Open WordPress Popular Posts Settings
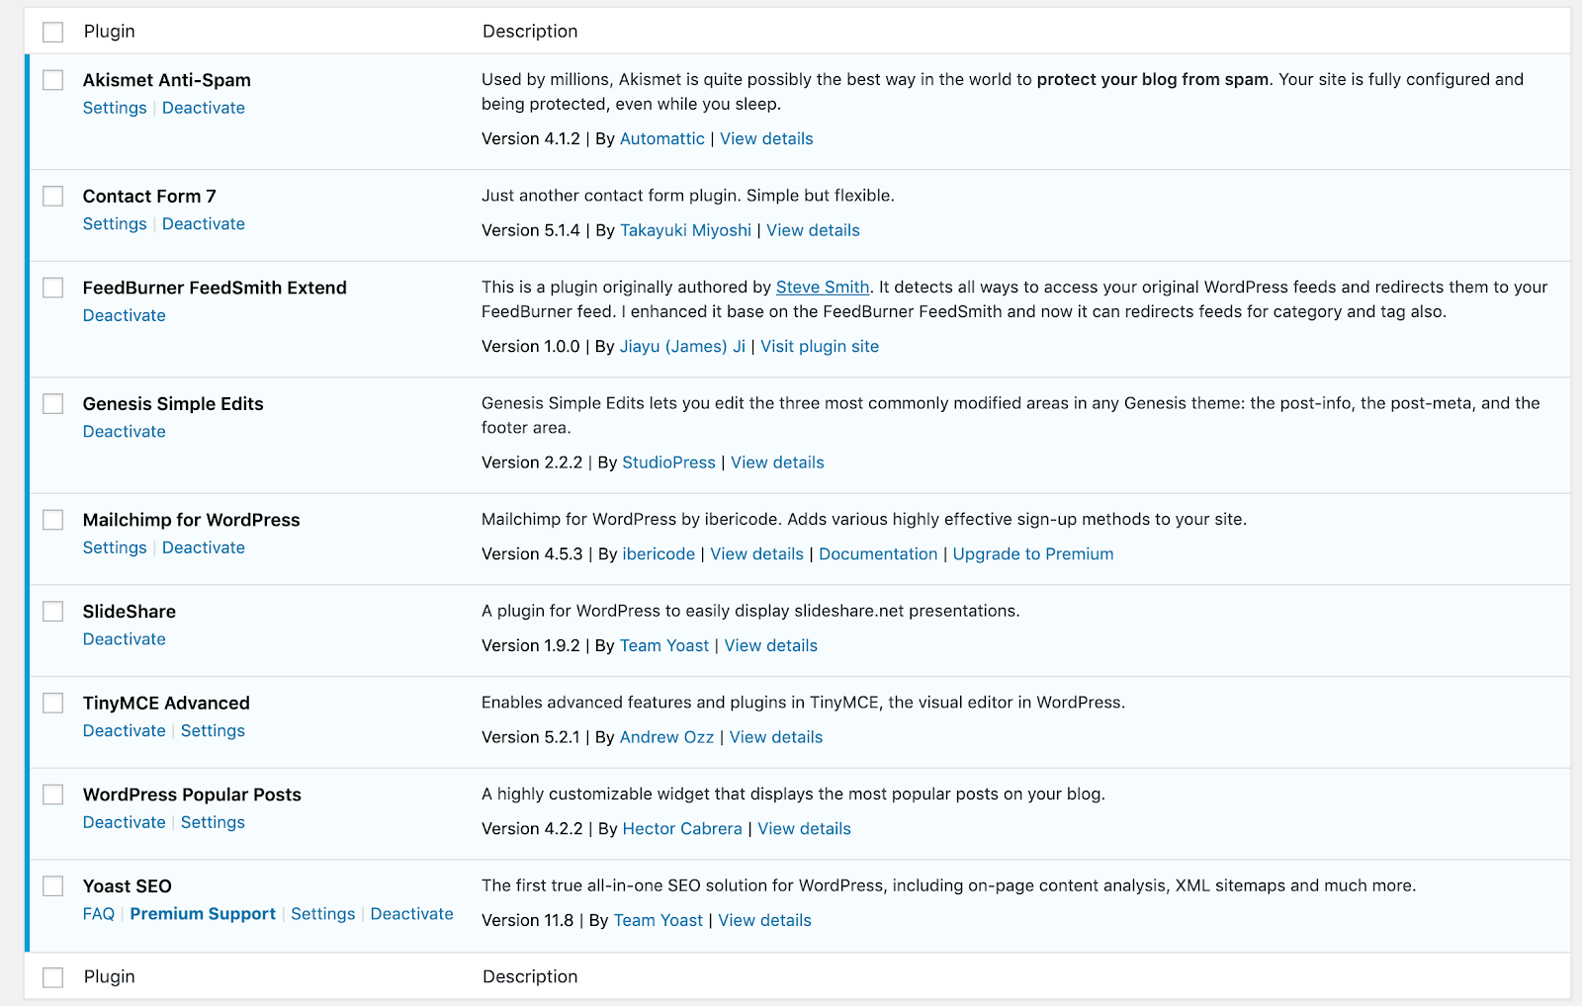The width and height of the screenshot is (1582, 1006). click(x=213, y=822)
